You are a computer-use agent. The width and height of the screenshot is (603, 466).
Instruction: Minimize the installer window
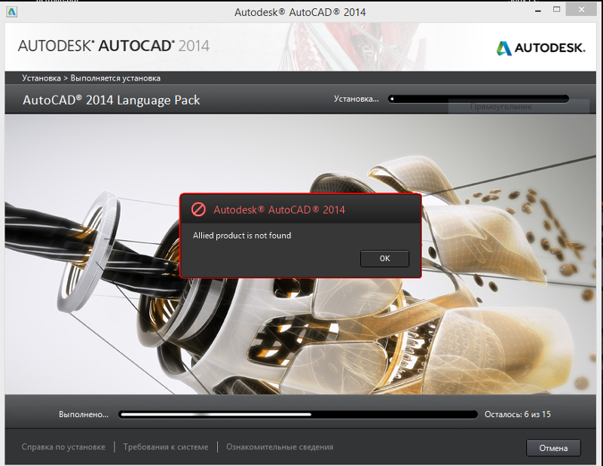(x=538, y=11)
